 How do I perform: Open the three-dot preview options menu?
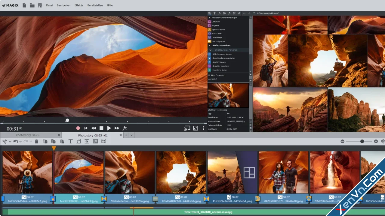(x=203, y=128)
